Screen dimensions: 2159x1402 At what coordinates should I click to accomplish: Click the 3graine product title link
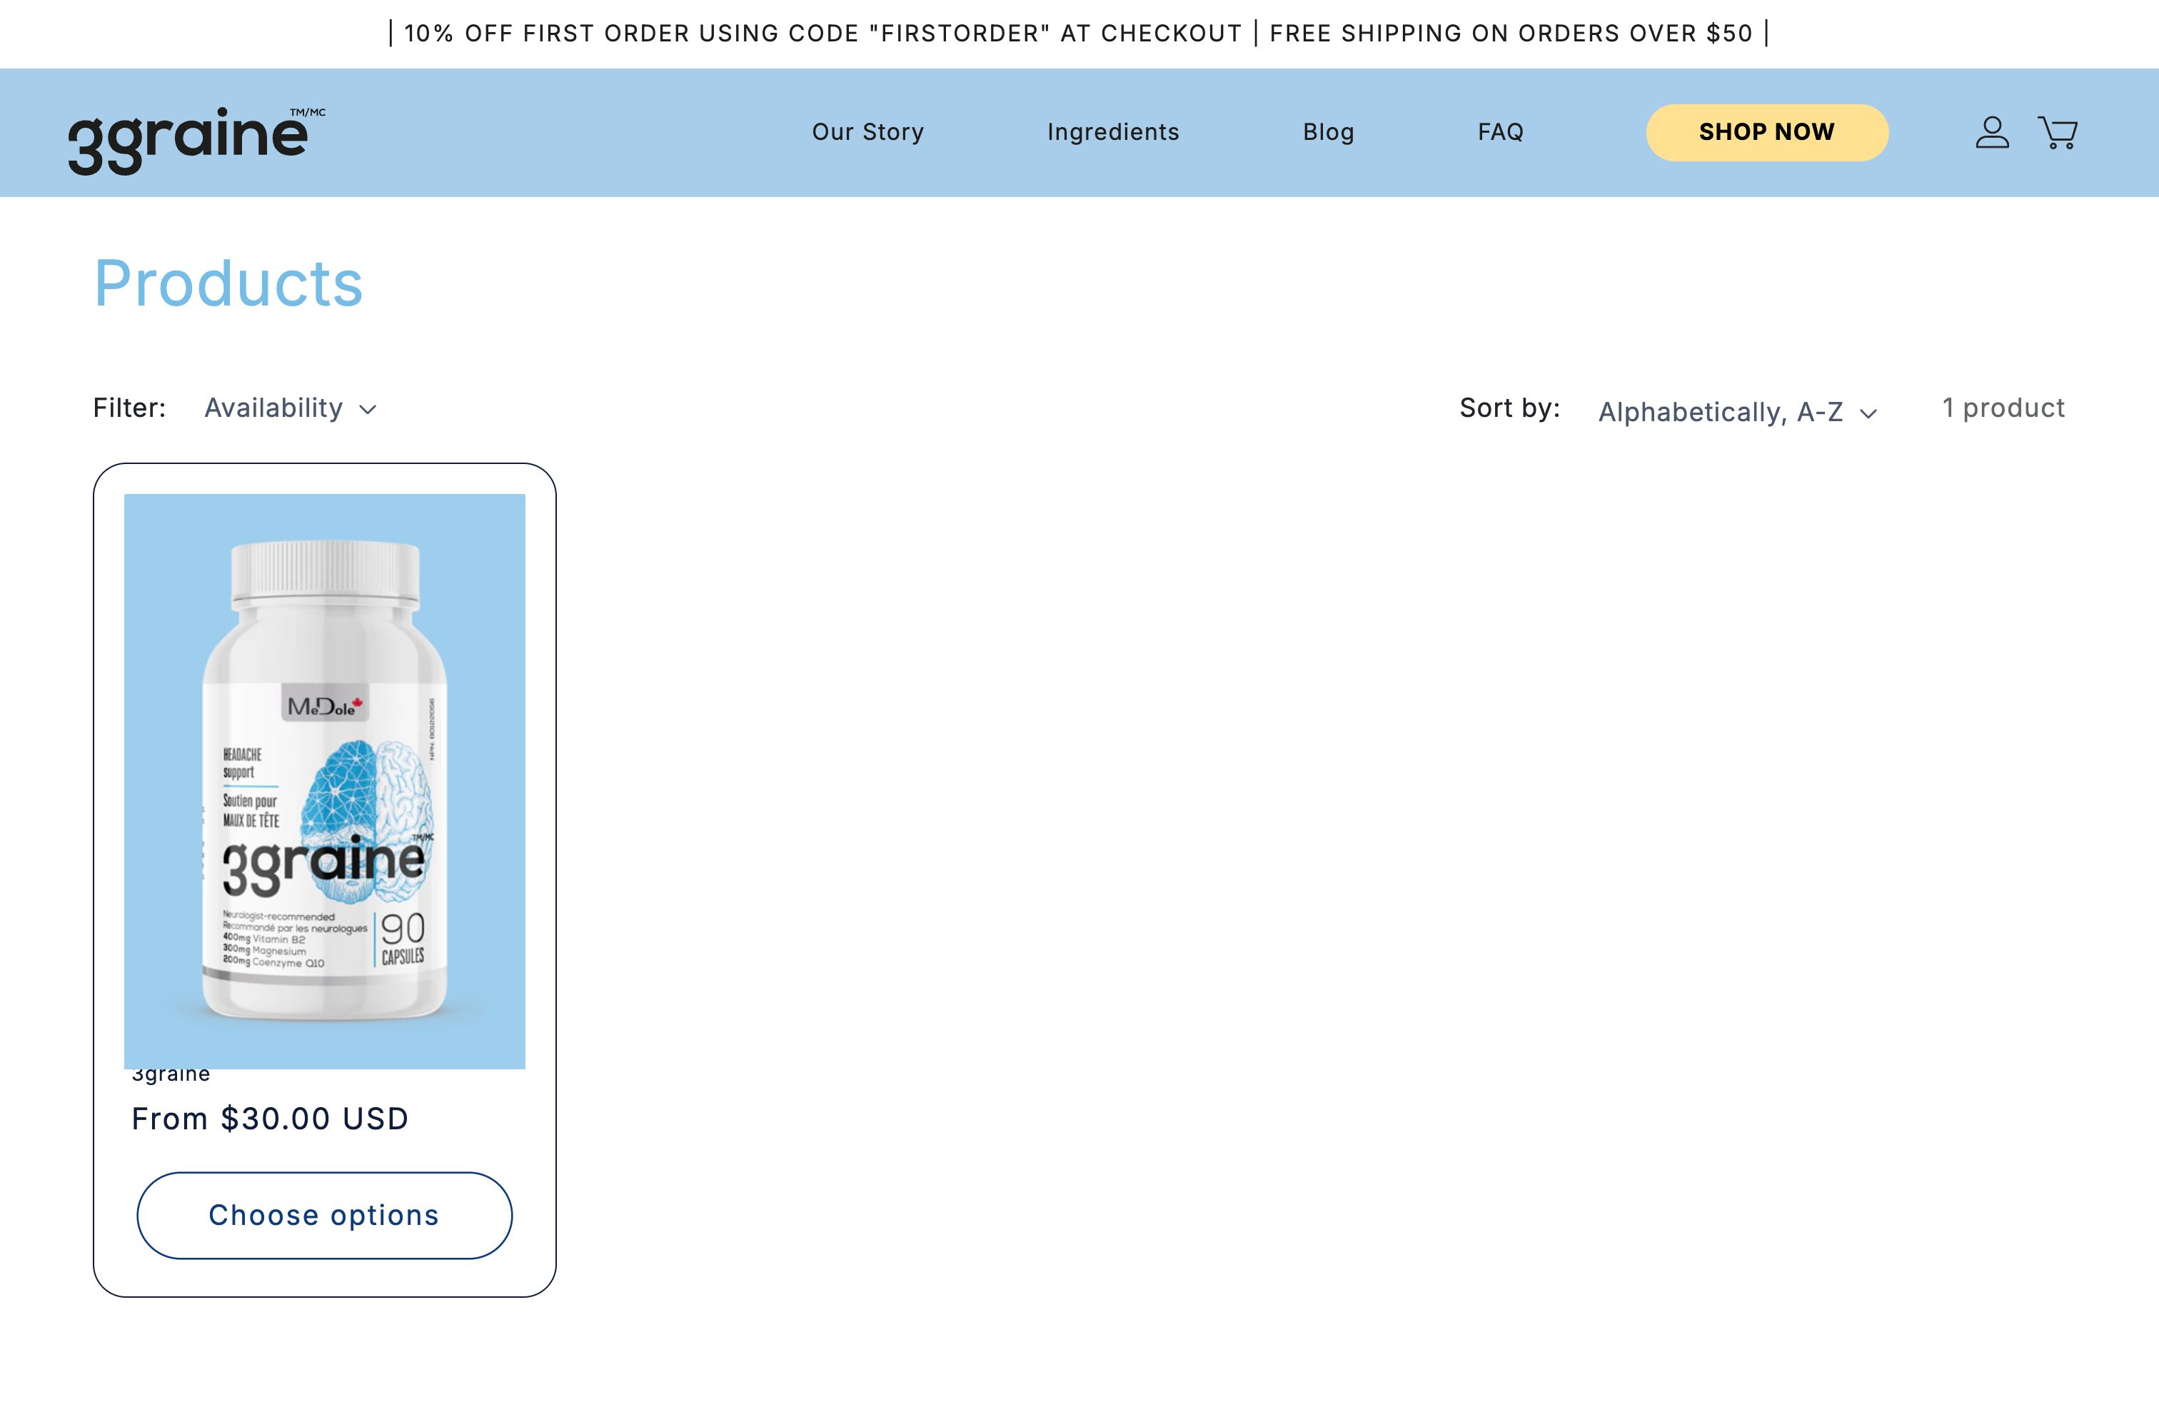pyautogui.click(x=170, y=1073)
